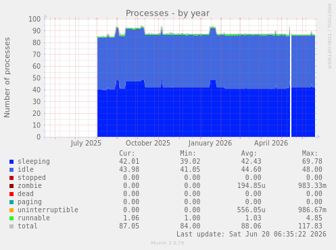Click the 'paging' legend label
This screenshot has height=250, width=336.
pyautogui.click(x=30, y=202)
